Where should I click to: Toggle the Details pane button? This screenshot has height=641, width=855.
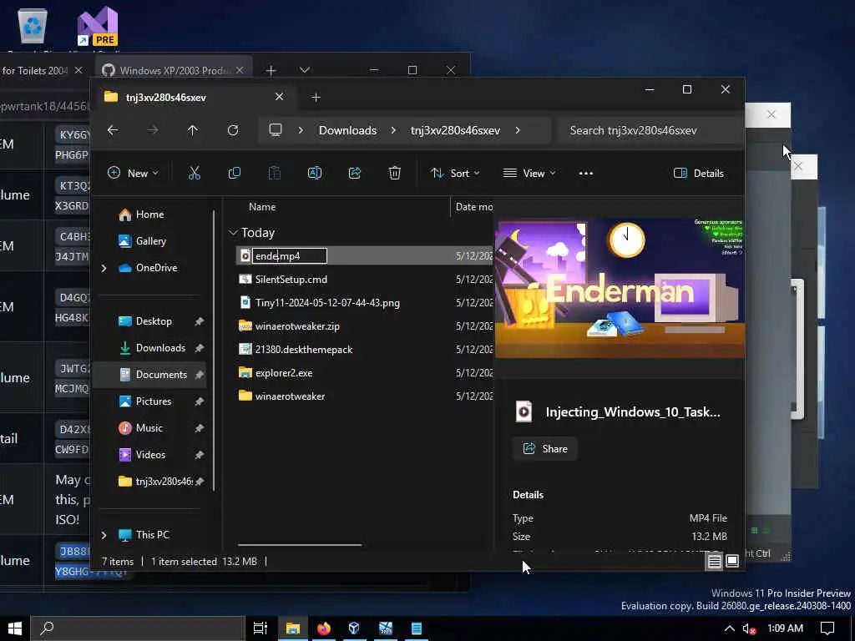pyautogui.click(x=699, y=174)
